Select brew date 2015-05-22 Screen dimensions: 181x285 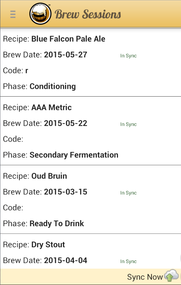click(66, 123)
